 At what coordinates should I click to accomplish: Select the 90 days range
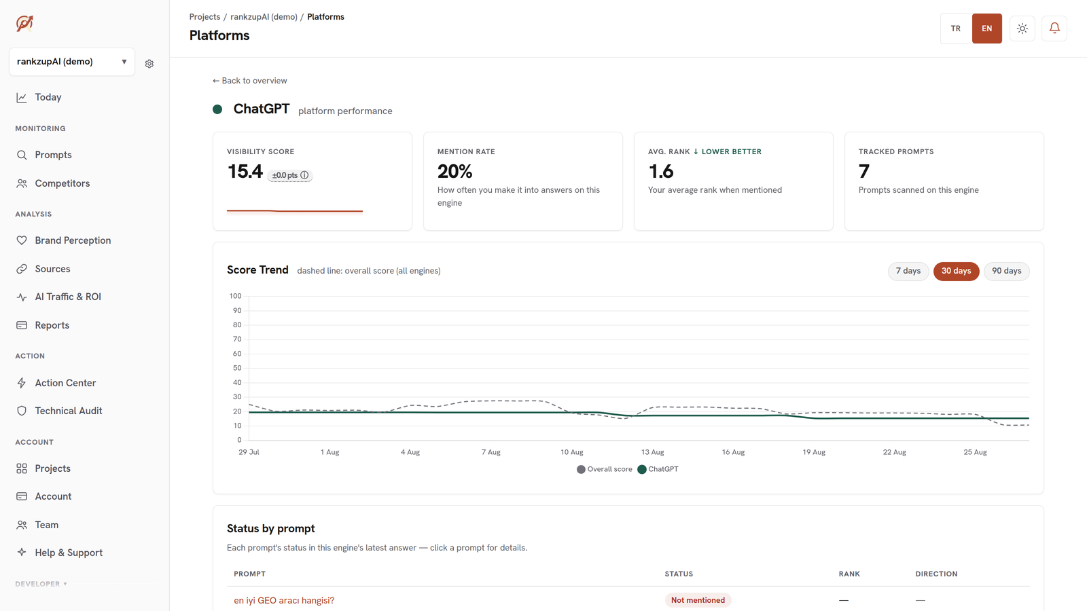(1007, 271)
